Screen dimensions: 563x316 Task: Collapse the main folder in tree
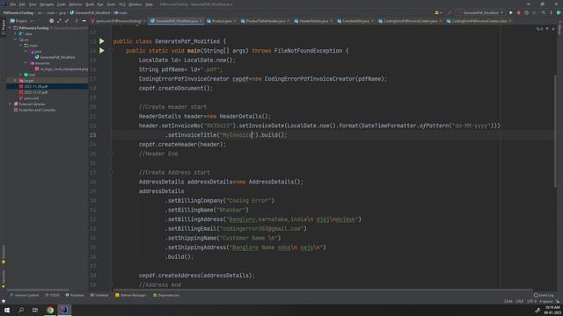(x=20, y=46)
